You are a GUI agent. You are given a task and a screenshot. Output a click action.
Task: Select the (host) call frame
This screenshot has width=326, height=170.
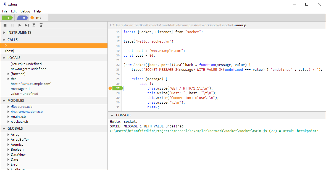[54, 51]
